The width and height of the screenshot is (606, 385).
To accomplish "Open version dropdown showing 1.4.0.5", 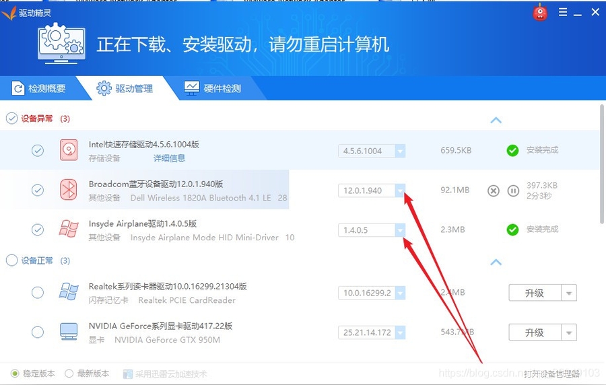I will (x=400, y=230).
